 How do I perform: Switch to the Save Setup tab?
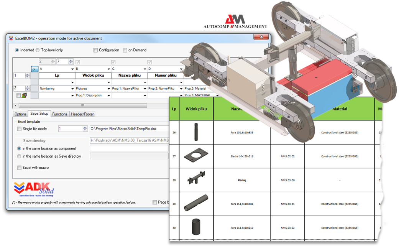click(39, 114)
